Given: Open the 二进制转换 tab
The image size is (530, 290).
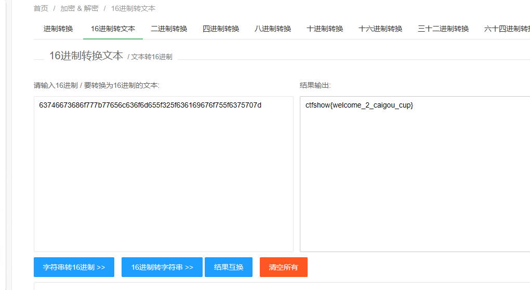Looking at the screenshot, I should point(169,29).
